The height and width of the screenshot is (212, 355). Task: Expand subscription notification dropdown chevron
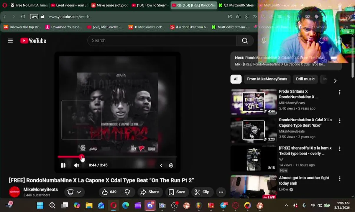(x=79, y=192)
